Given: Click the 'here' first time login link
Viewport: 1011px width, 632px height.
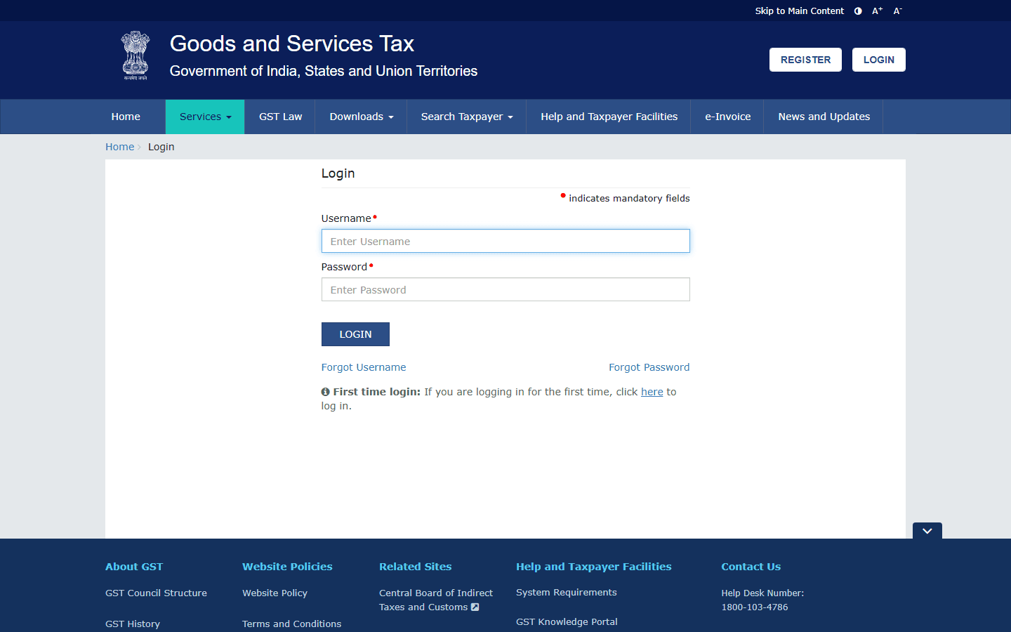Looking at the screenshot, I should pyautogui.click(x=652, y=392).
